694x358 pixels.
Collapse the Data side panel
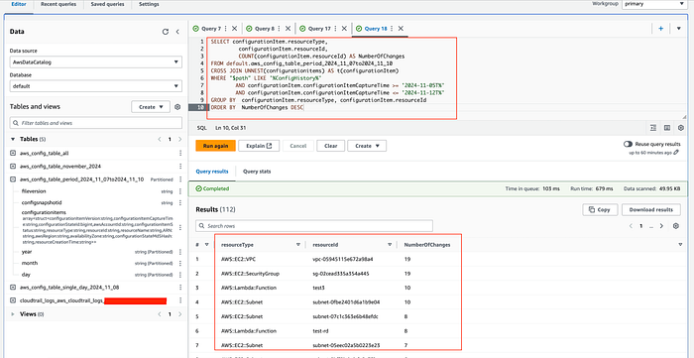pyautogui.click(x=177, y=32)
